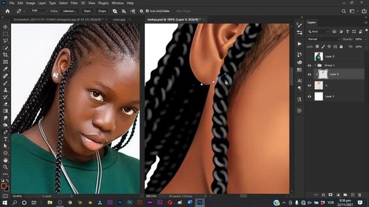Image resolution: width=369 pixels, height=207 pixels.
Task: Open the Window menu
Action: click(118, 3)
